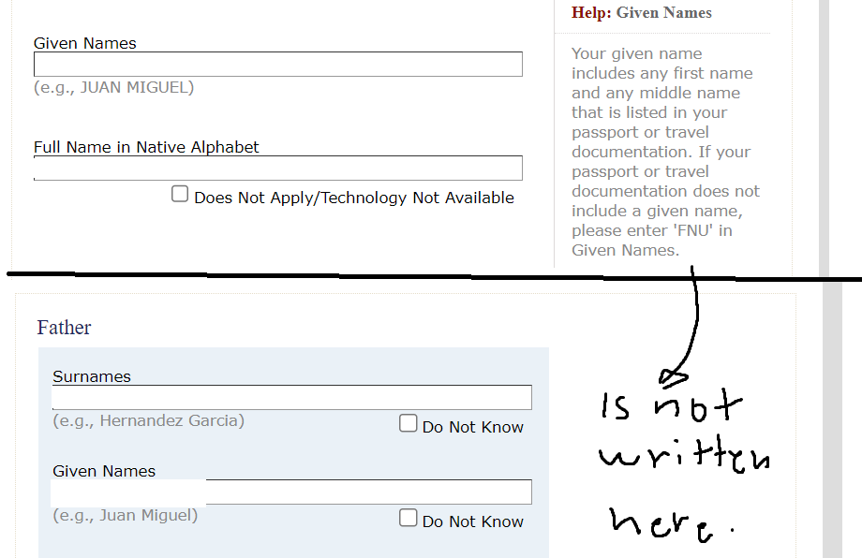Click the Father section heading
Screen dimensions: 862x558
64,328
